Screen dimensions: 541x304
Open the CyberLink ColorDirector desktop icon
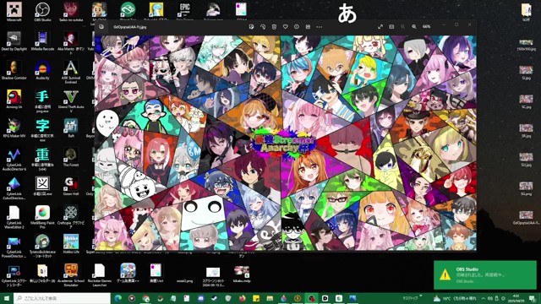(14, 187)
